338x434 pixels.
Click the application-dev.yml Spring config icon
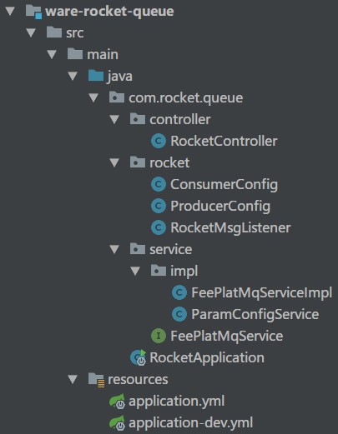117,423
